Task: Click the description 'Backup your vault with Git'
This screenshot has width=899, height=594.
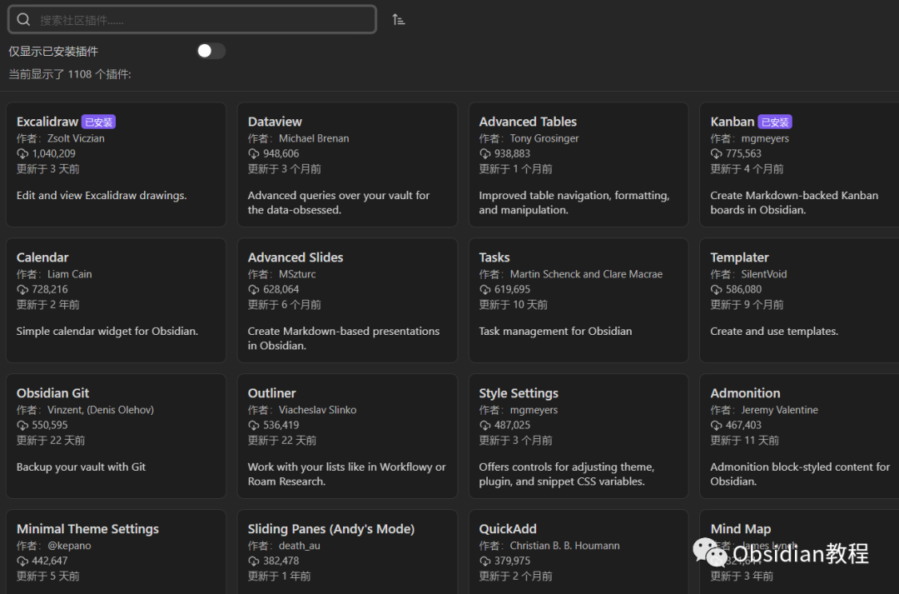Action: (81, 467)
